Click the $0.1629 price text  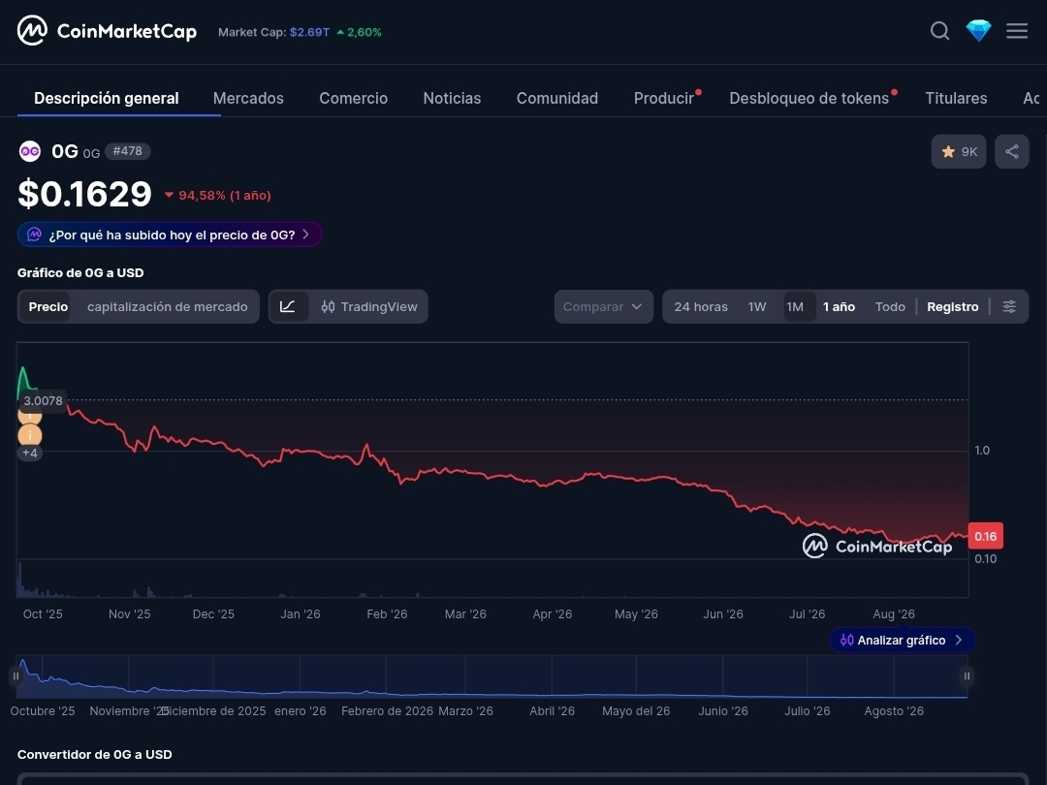[x=84, y=194]
